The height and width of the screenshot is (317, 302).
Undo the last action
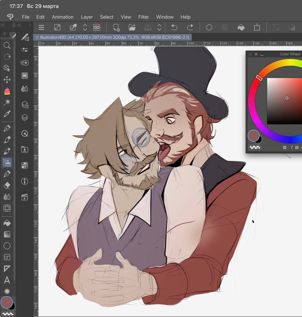(x=174, y=27)
